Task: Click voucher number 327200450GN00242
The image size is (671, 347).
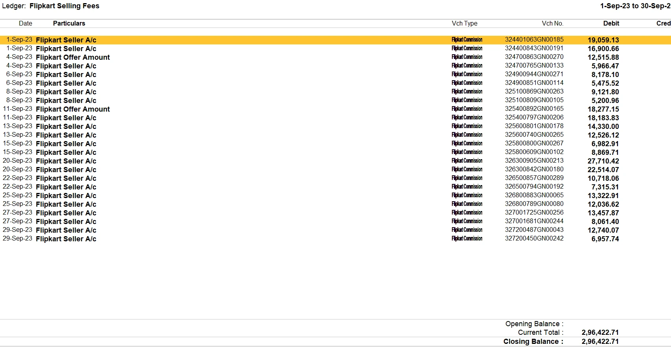Action: tap(534, 239)
